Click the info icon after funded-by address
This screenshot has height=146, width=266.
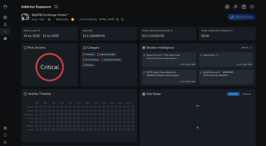coord(122,19)
